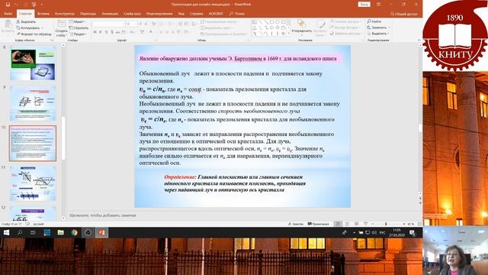Click the Sign in (Вход) button
The image size is (488, 275).
[364, 5]
